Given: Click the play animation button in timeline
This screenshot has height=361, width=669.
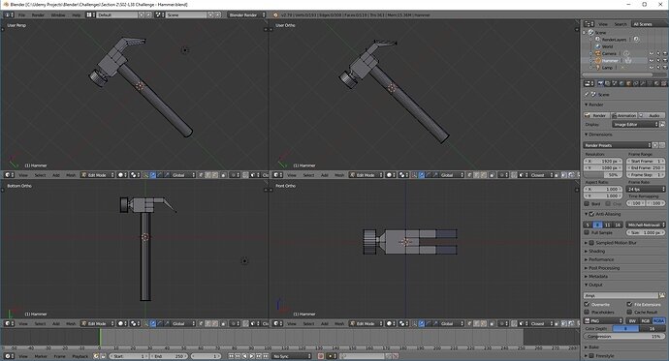Looking at the screenshot, I should pos(252,356).
